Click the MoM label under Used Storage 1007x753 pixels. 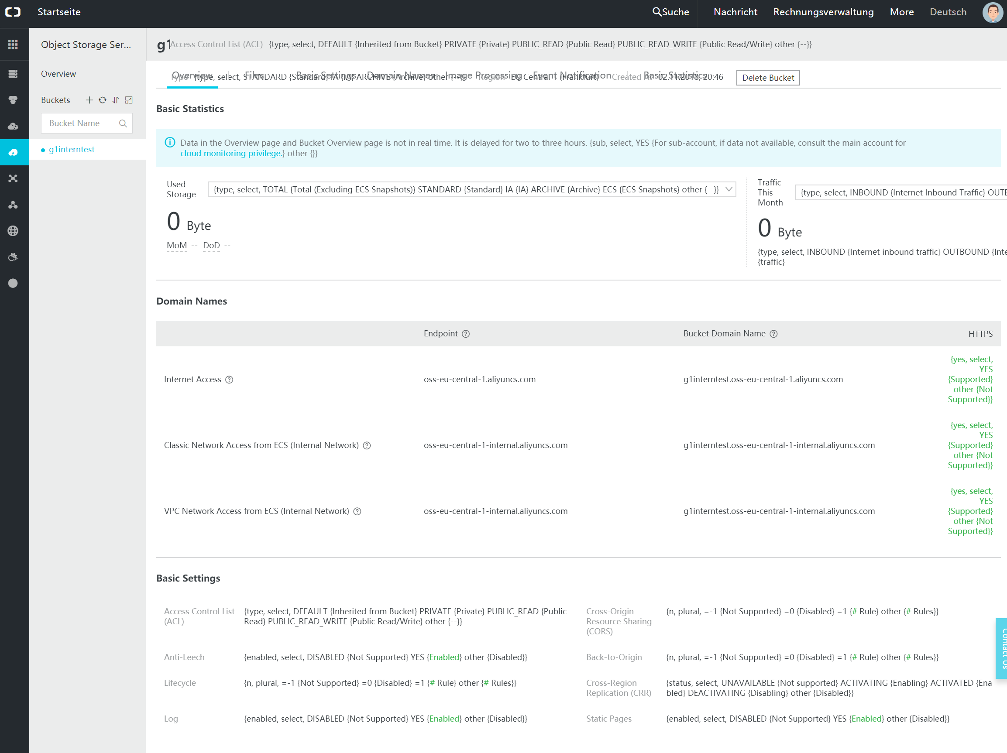coord(177,246)
